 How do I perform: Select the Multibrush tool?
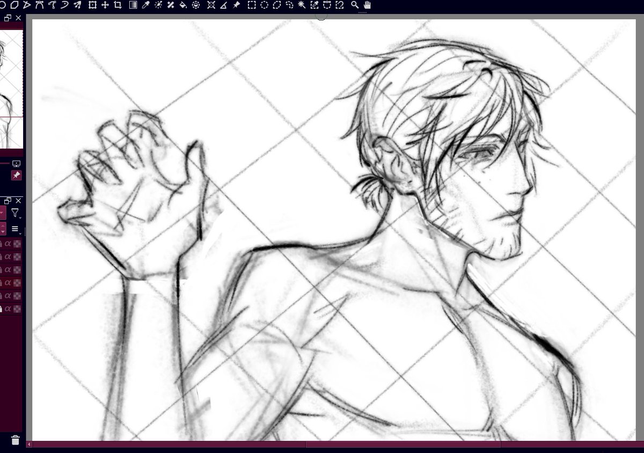(x=78, y=5)
